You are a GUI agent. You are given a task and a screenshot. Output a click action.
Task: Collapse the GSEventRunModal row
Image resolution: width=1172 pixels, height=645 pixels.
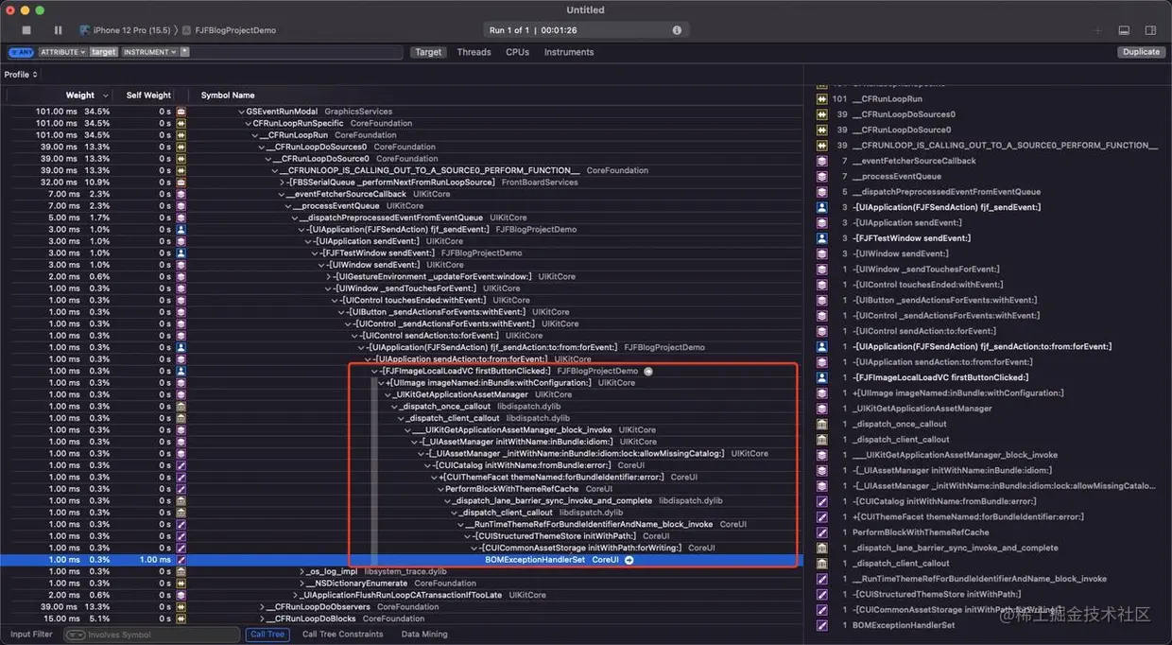tap(242, 112)
